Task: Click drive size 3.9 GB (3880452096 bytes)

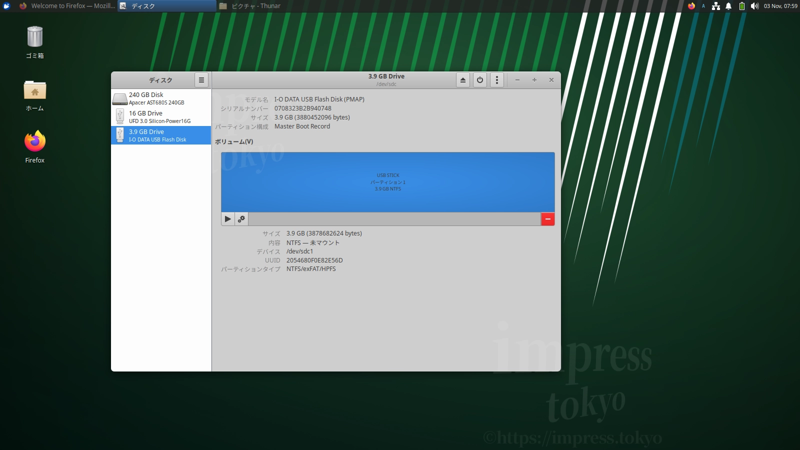Action: click(x=312, y=117)
